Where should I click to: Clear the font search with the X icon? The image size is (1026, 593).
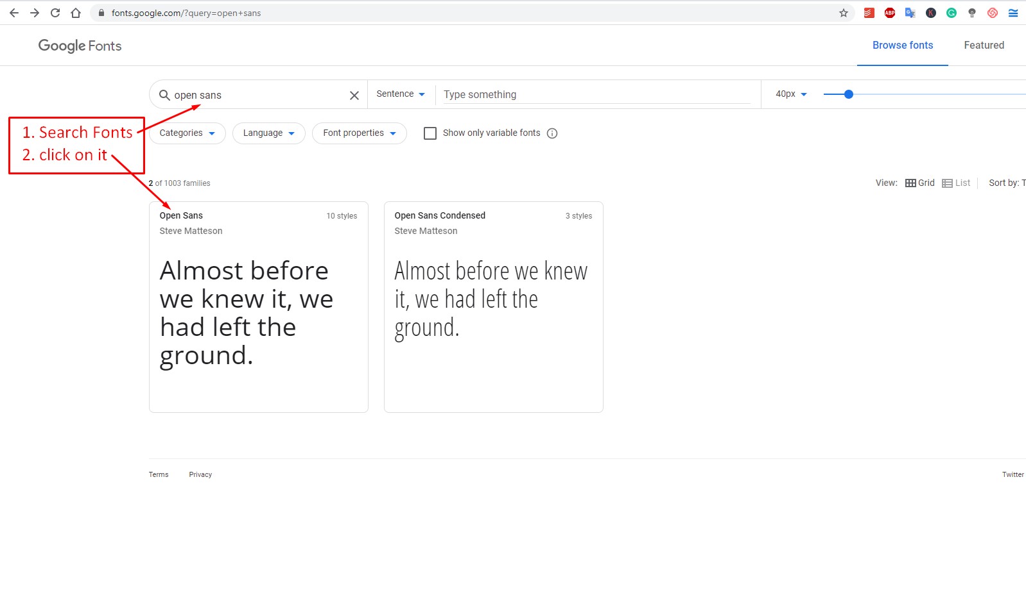(354, 96)
